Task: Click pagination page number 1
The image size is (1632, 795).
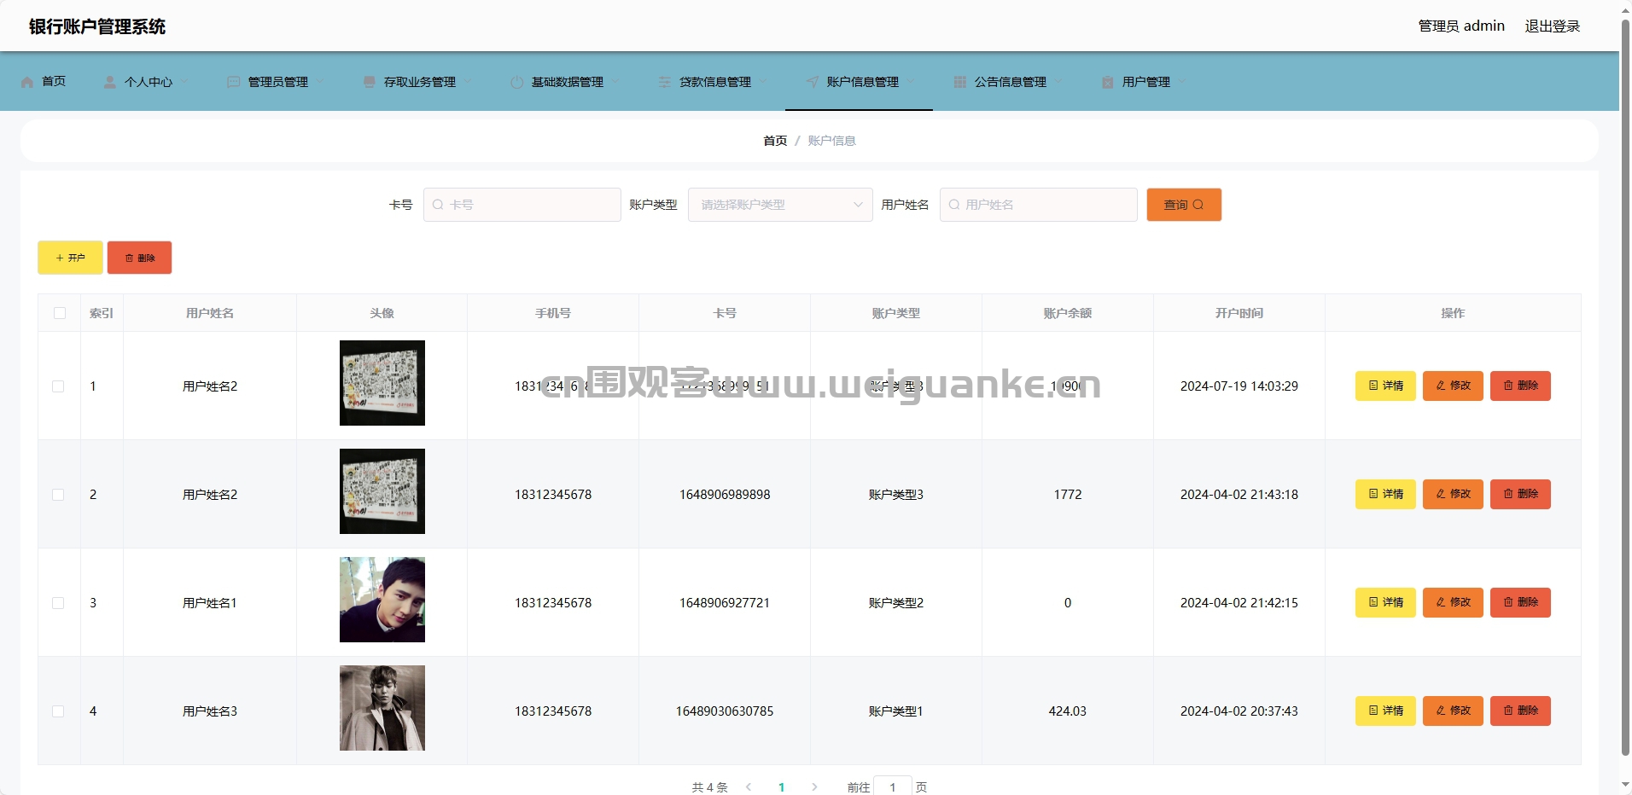Action: [782, 787]
